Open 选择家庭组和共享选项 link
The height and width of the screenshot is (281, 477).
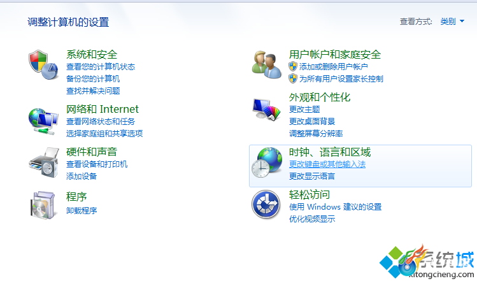click(104, 133)
